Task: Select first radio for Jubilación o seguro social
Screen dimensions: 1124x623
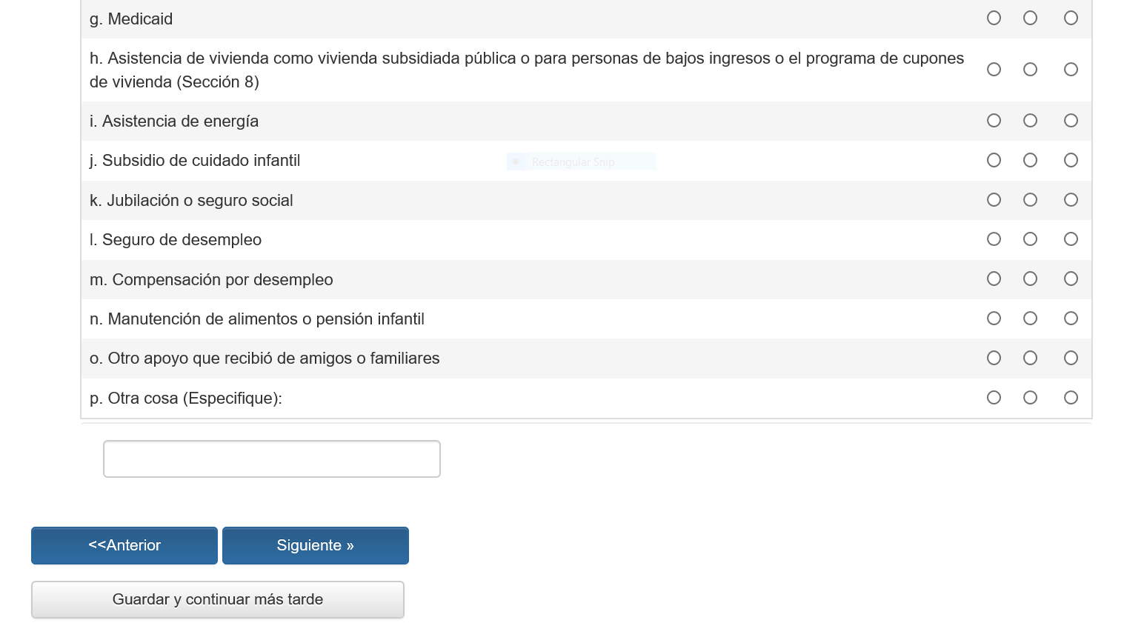Action: (x=994, y=200)
